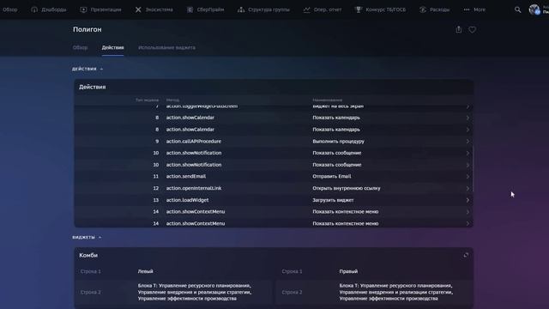The image size is (549, 309).
Task: Select the Правый cell in Комби
Action: [348, 271]
